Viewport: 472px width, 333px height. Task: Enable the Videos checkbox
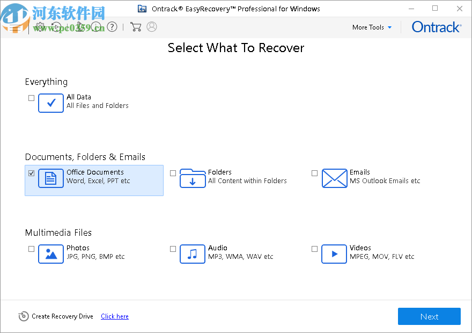314,249
